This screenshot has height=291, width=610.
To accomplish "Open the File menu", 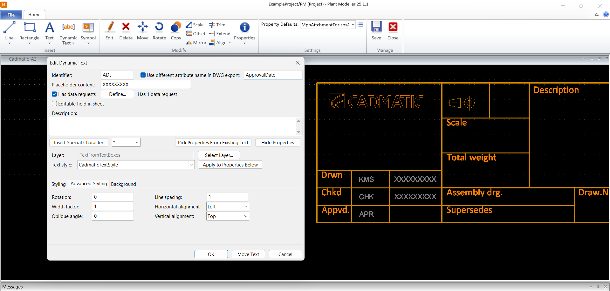I will click(x=11, y=15).
